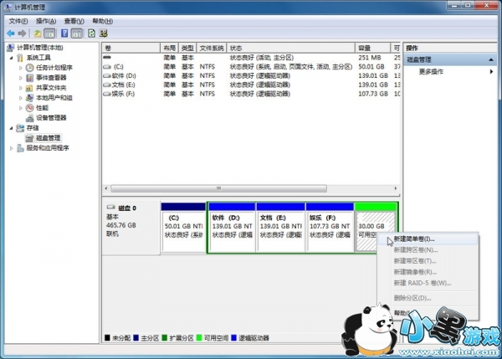Select 计算机管理(本地) root node
The image size is (502, 359).
tap(40, 48)
